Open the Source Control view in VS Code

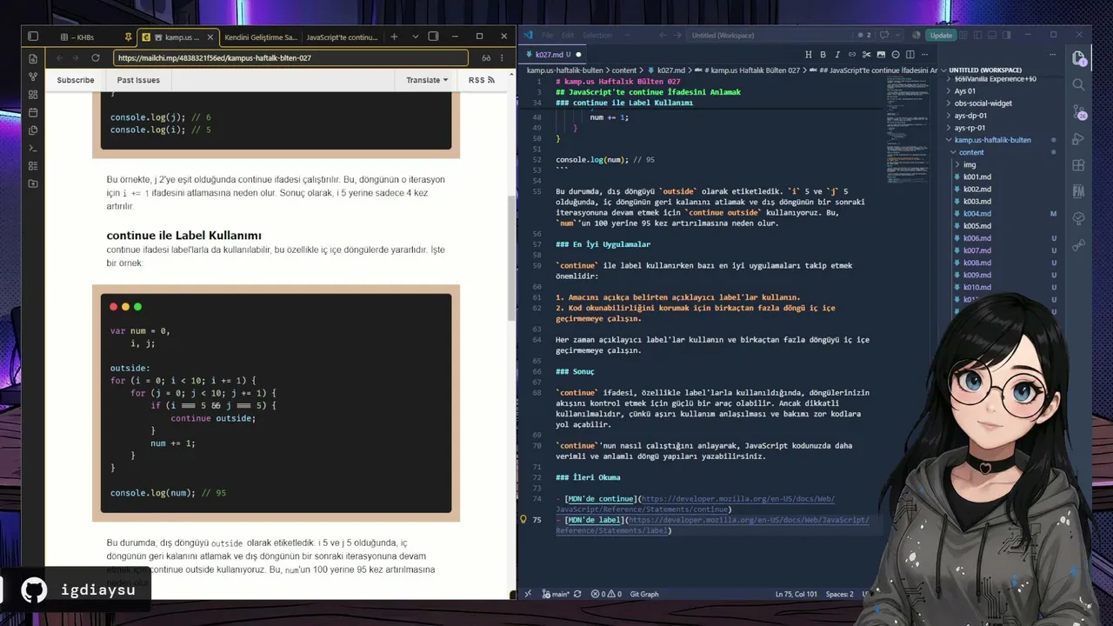(1079, 112)
